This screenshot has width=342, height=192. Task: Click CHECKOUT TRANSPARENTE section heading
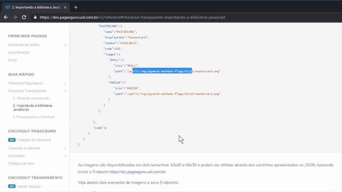[x=35, y=178]
